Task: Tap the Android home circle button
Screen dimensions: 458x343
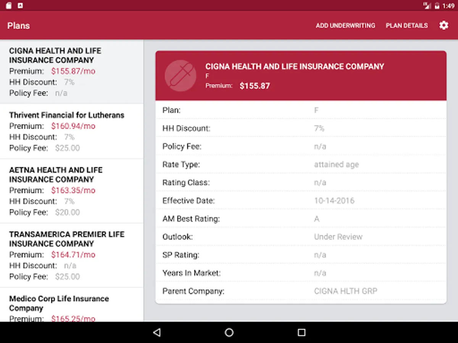Action: click(229, 332)
